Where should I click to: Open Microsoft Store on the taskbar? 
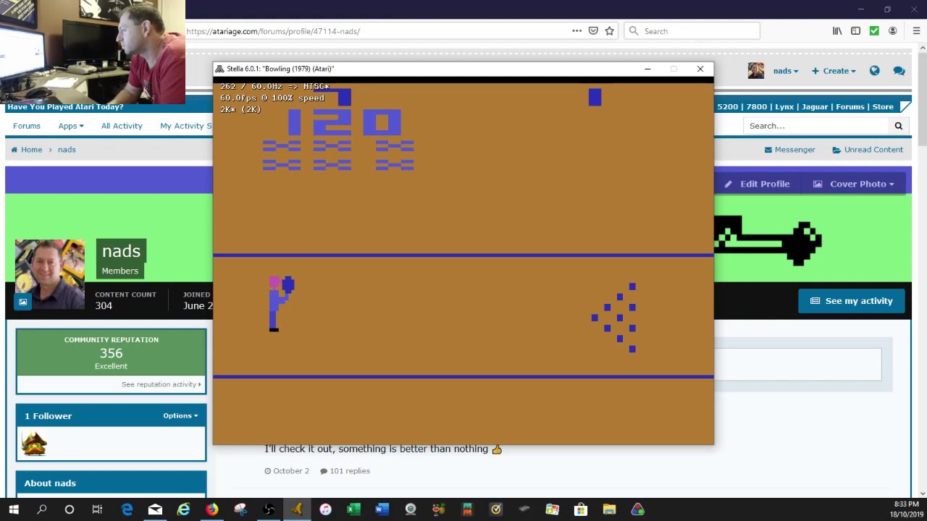click(581, 509)
